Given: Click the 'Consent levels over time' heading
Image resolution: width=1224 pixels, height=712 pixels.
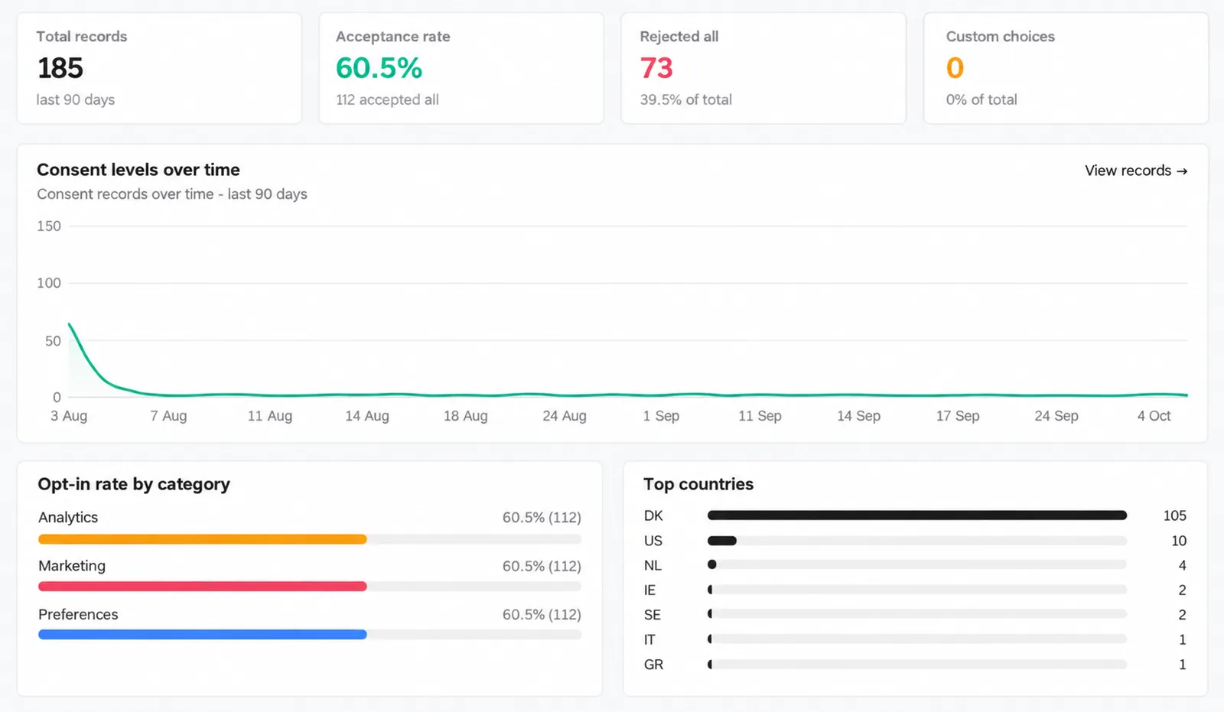Looking at the screenshot, I should pyautogui.click(x=138, y=170).
